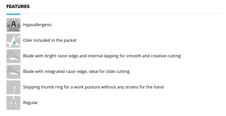Screen dimensions: 226x116
Task: Click the blue oil drop in oiler icon
Action: pyautogui.click(x=15, y=43)
